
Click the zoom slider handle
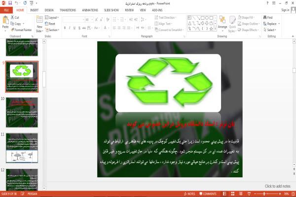tap(264, 194)
